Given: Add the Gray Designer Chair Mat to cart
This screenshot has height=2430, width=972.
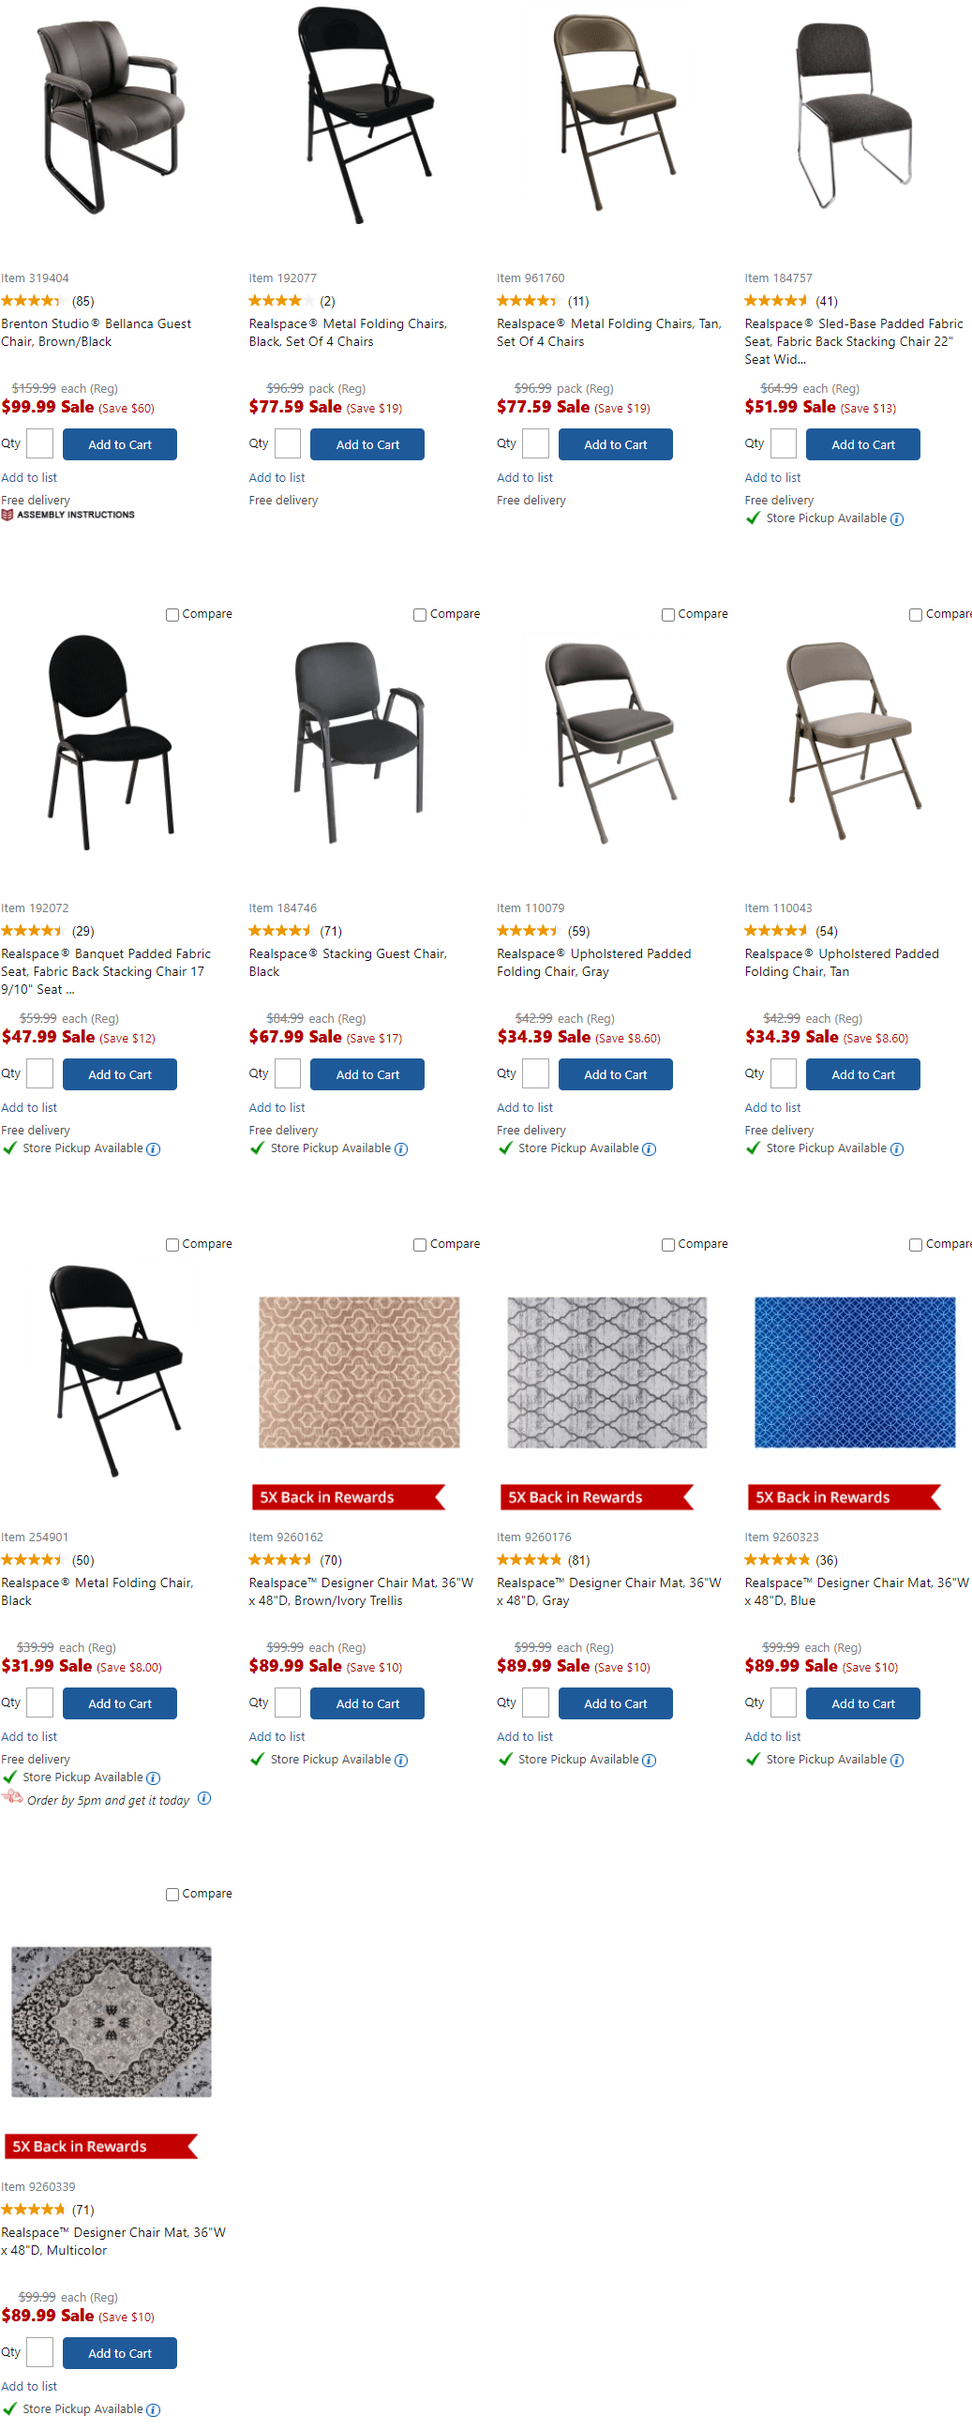Looking at the screenshot, I should [616, 1702].
